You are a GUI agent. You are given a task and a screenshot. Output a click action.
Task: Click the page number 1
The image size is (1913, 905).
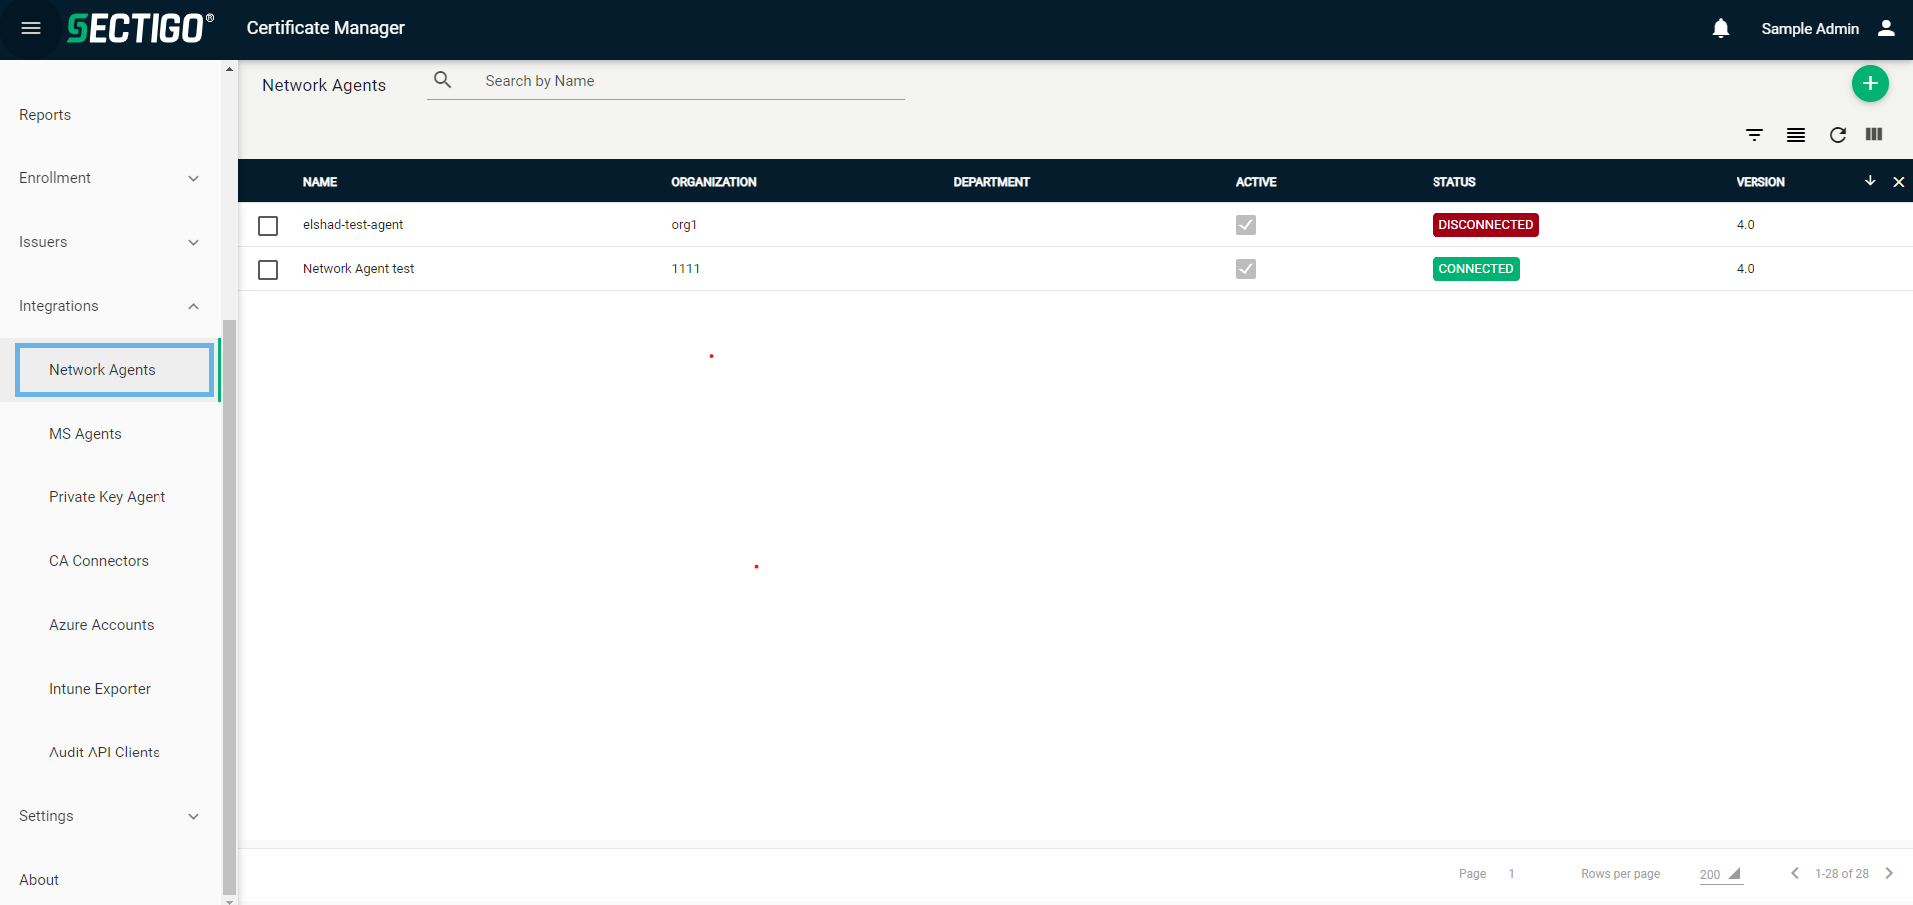click(1511, 874)
